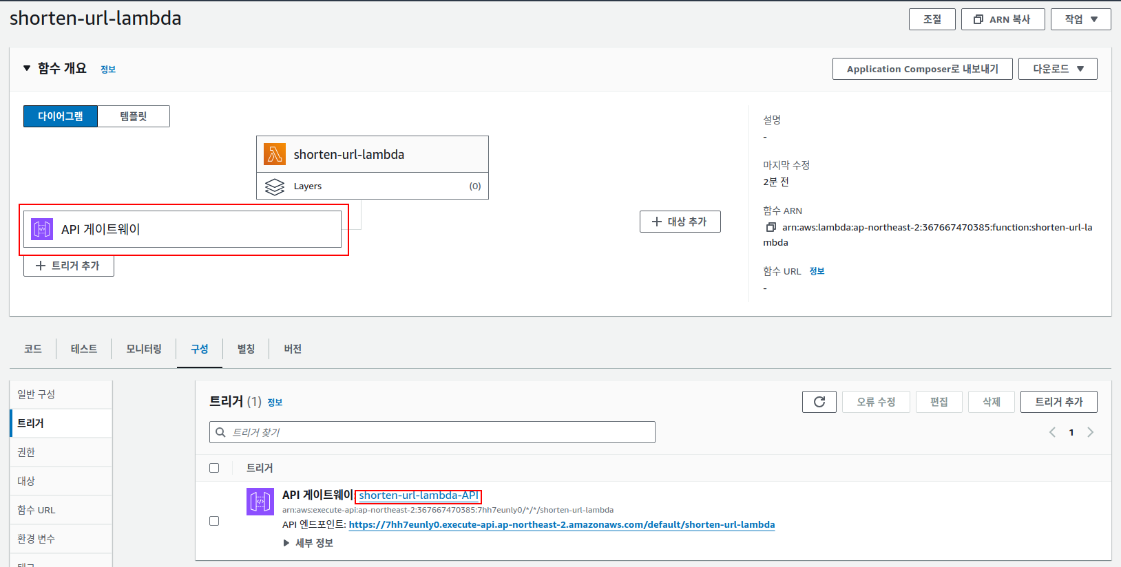This screenshot has height=567, width=1121.
Task: Click 트리거 추가 button under diagram
Action: tap(69, 266)
